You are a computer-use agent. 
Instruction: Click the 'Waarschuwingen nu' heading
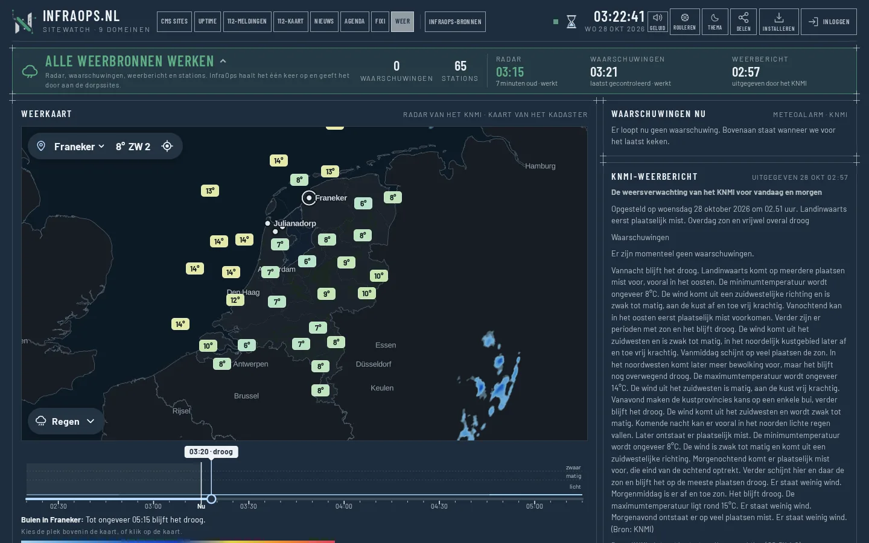(x=658, y=114)
